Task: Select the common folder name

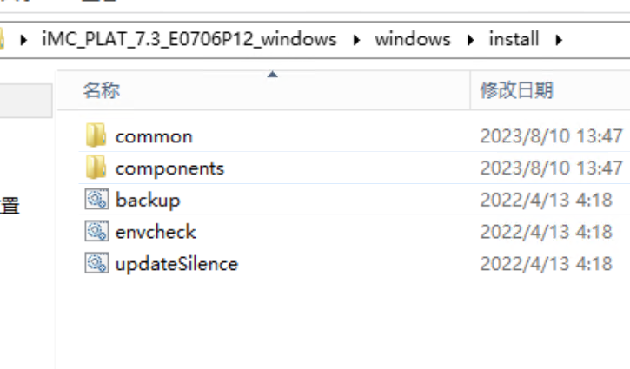Action: (x=154, y=136)
